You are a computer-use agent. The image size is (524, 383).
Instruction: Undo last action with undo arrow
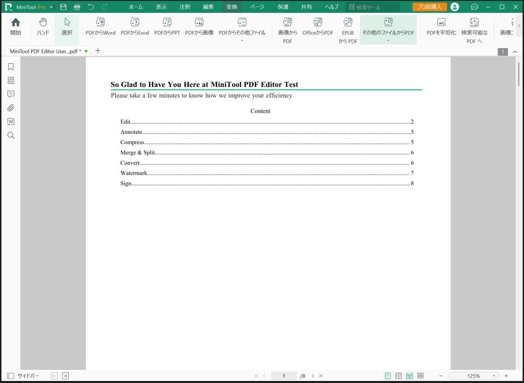91,7
